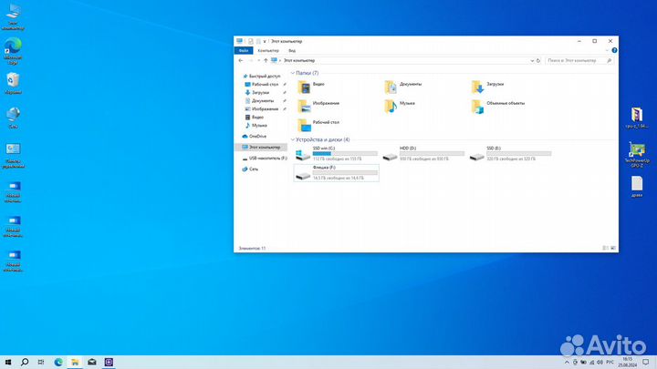657x369 pixels.
Task: Open the Recycle Bin desktop icon
Action: 13,83
